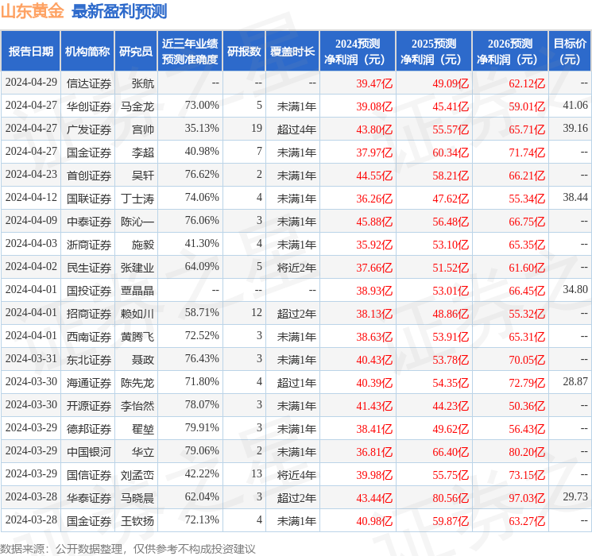Image resolution: width=592 pixels, height=556 pixels.
Task: Click the 覆盖时长 column header
Action: [x=292, y=52]
